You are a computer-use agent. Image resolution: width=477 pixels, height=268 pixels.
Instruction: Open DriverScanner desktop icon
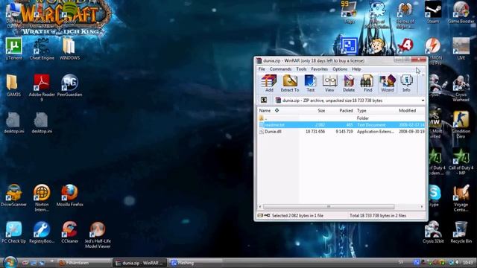click(13, 195)
